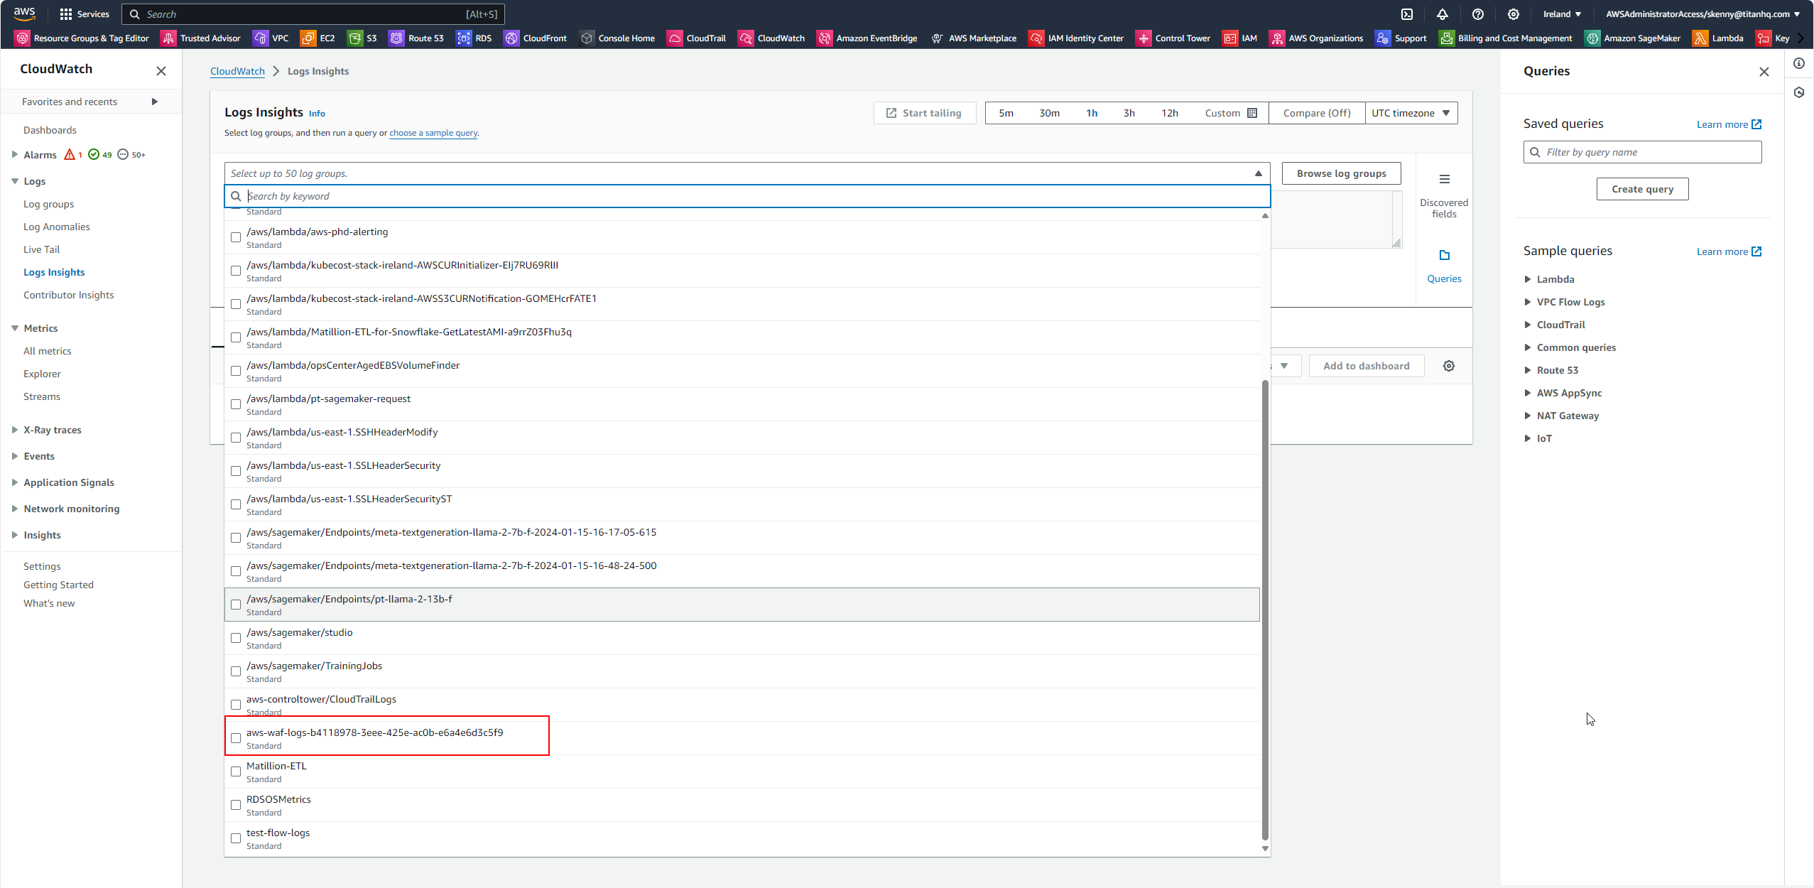Open Live Tail in sidebar

[x=41, y=249]
